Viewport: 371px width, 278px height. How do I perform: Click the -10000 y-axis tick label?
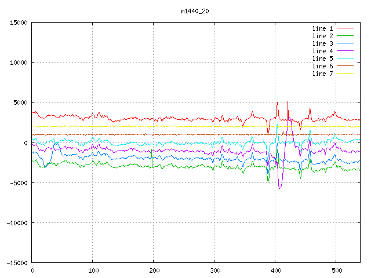click(17, 223)
